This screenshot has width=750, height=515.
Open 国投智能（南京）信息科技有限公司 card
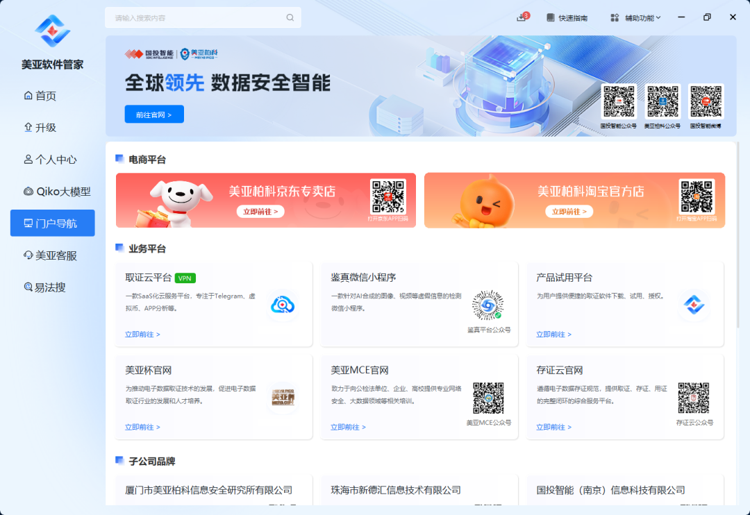point(625,490)
